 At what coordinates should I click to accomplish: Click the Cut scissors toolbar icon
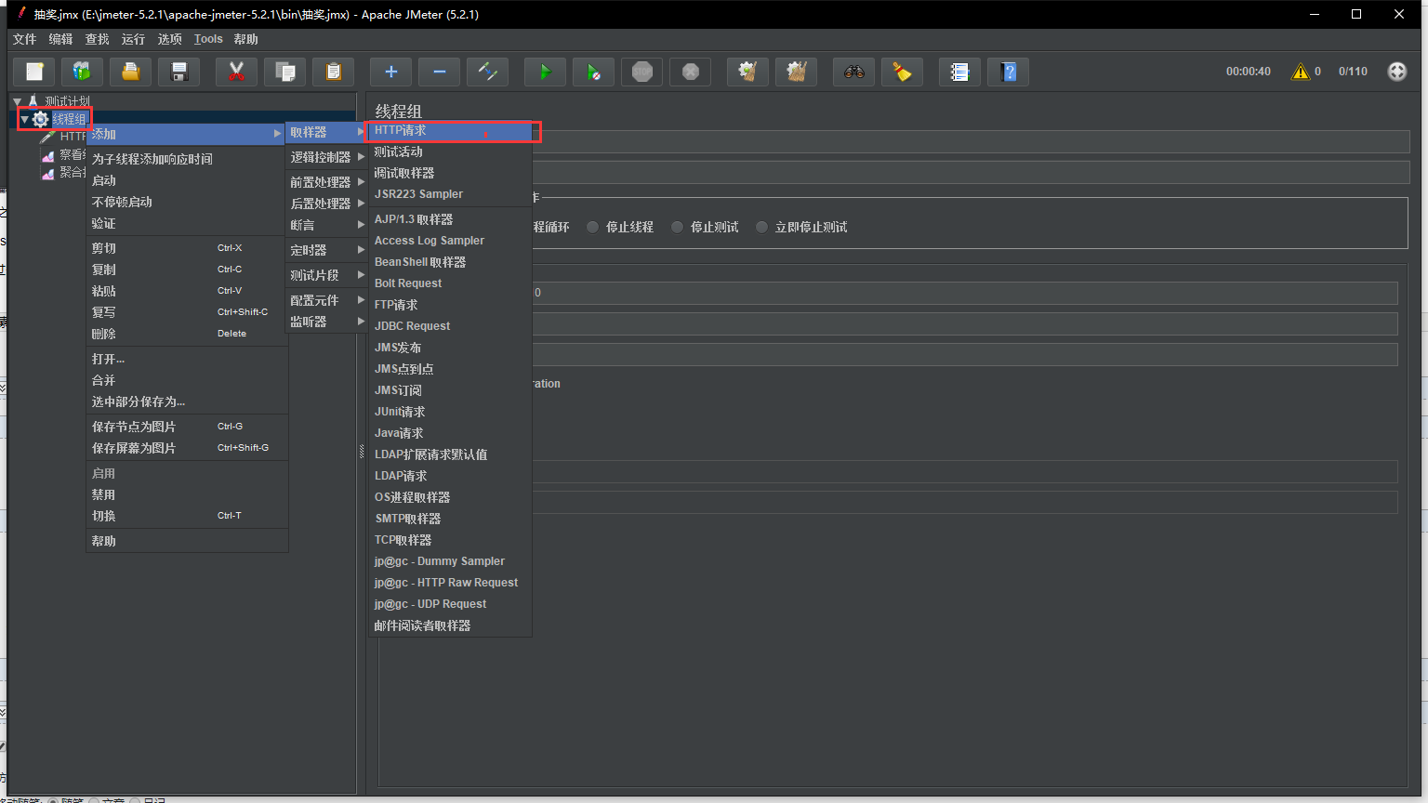pyautogui.click(x=237, y=72)
